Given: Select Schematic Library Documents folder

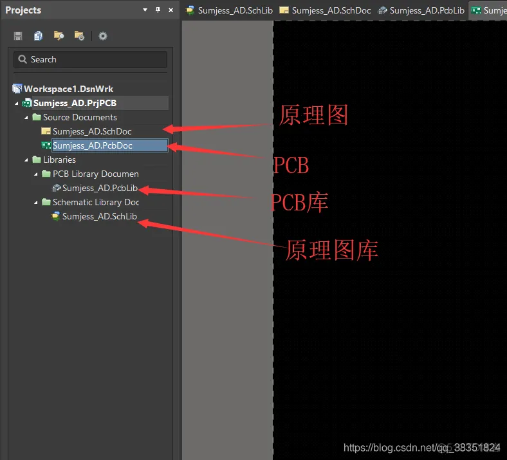Looking at the screenshot, I should pos(96,203).
